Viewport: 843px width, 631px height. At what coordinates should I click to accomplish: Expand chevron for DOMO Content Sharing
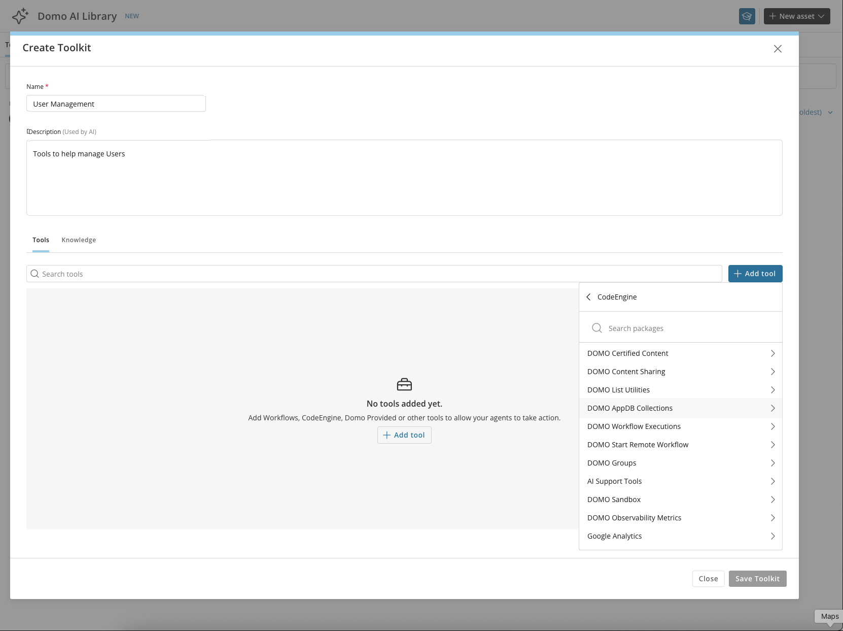tap(772, 372)
